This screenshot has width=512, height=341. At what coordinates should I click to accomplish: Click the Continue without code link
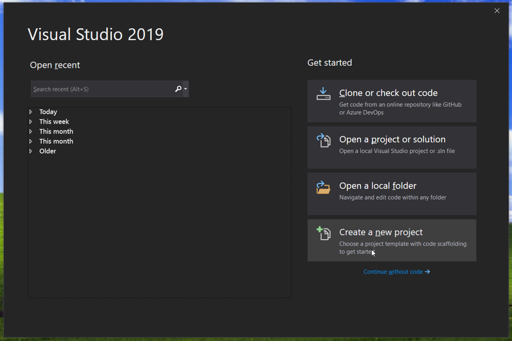pos(396,271)
